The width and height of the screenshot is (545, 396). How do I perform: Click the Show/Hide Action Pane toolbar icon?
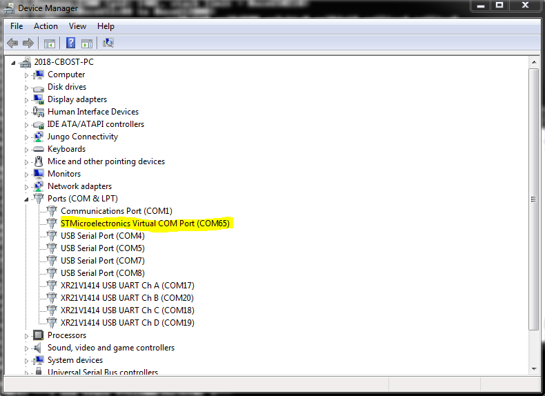(x=86, y=43)
